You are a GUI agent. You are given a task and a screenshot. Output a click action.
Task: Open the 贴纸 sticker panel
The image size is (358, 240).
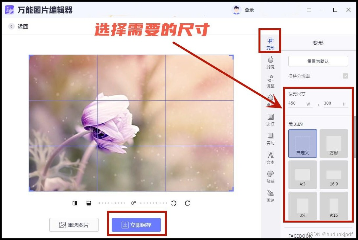pos(270,177)
